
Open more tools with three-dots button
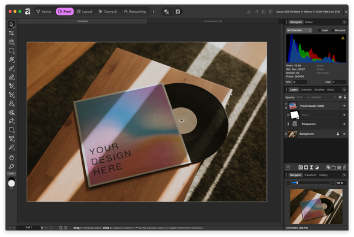pos(11,174)
